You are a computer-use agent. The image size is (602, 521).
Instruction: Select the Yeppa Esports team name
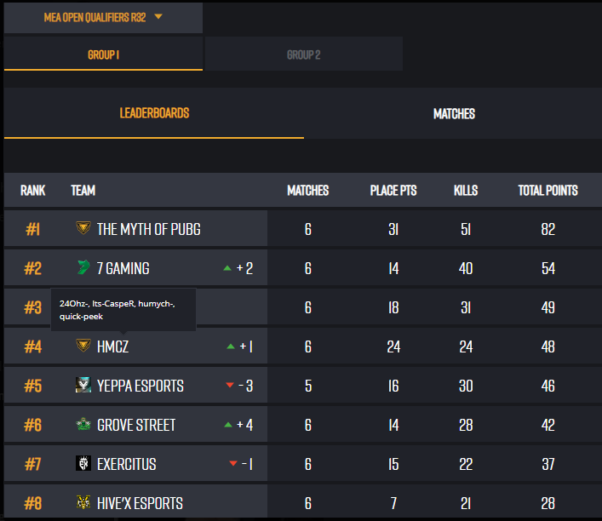tap(140, 386)
